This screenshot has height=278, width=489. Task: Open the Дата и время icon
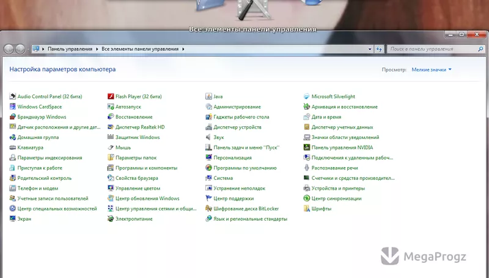point(307,117)
